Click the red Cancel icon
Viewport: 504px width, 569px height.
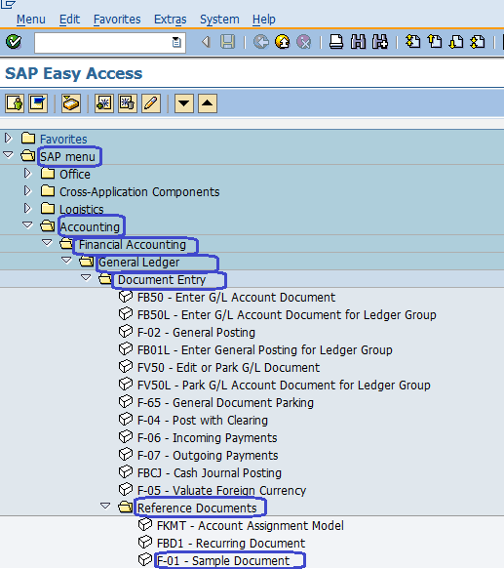coord(304,42)
